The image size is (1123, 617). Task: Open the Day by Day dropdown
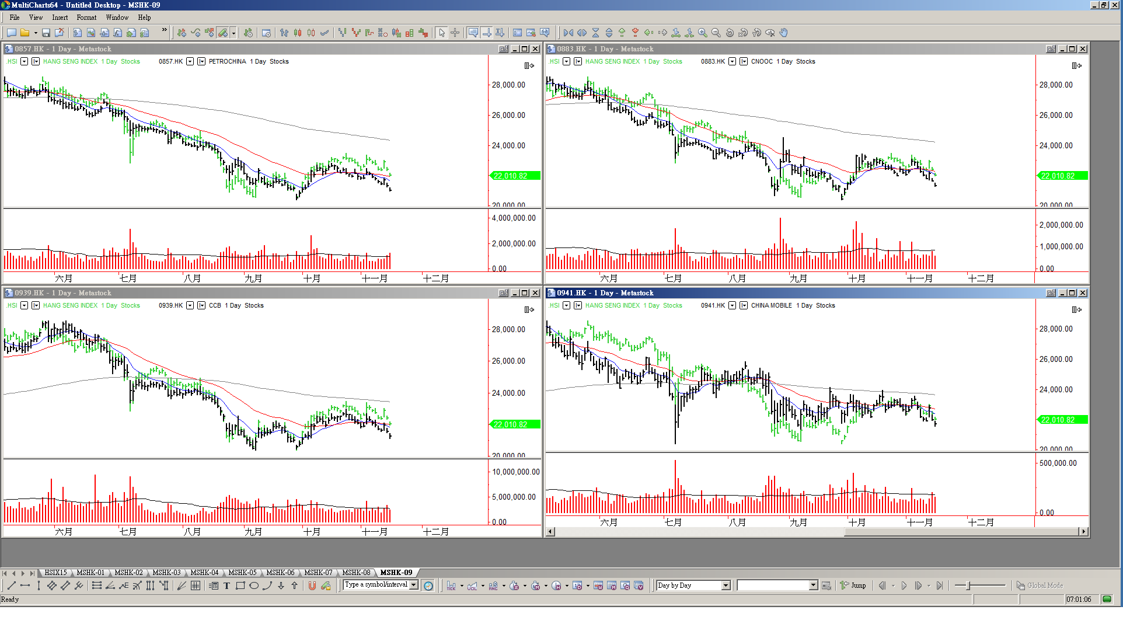[726, 585]
